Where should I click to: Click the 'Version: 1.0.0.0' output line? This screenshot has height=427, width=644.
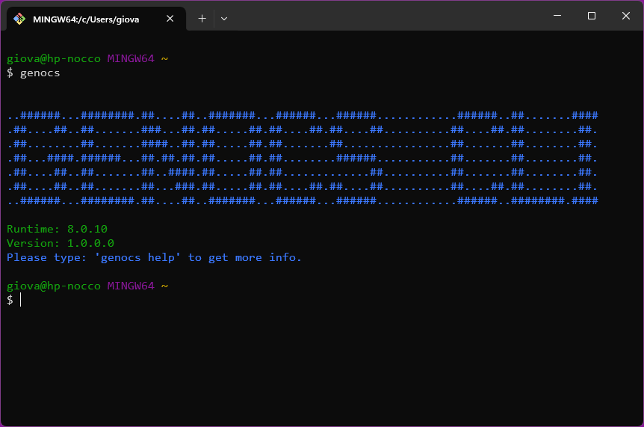pyautogui.click(x=60, y=243)
